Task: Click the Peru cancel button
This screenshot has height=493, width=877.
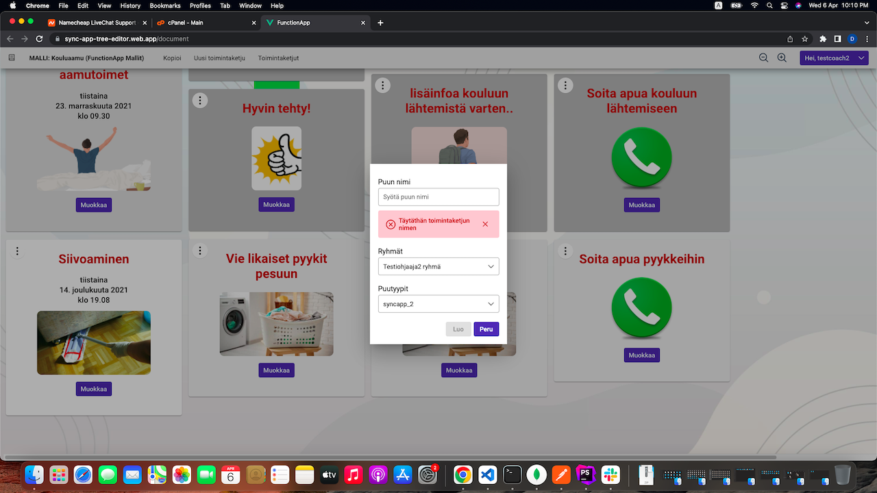Action: (486, 329)
